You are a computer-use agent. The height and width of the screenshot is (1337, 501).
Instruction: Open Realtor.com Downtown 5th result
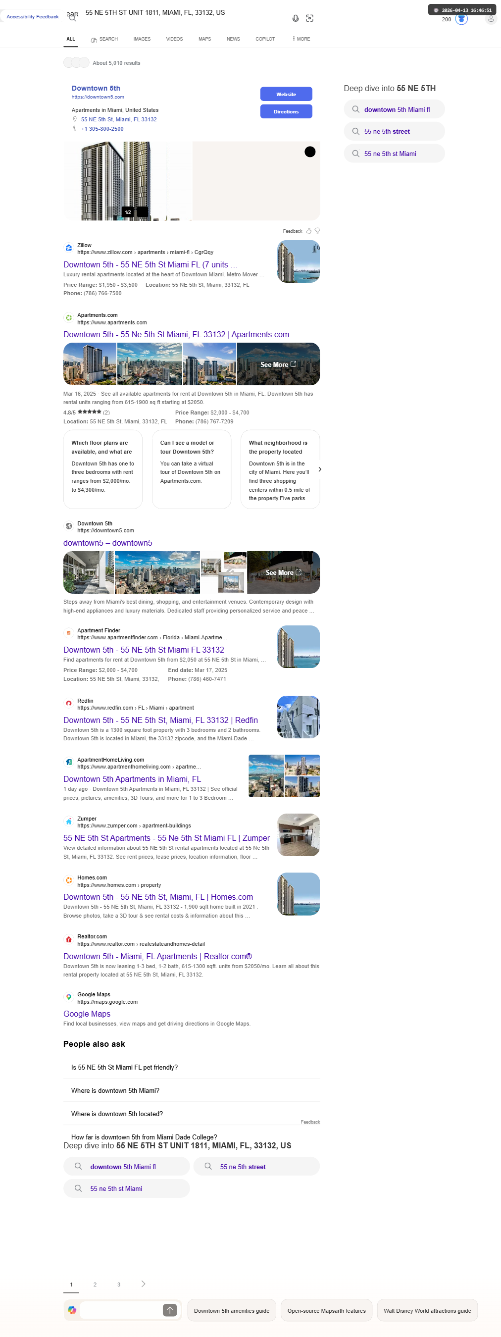coord(157,956)
